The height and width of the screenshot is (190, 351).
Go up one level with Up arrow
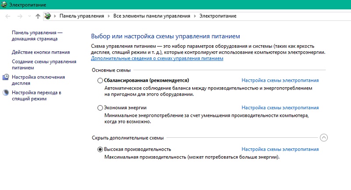point(38,16)
